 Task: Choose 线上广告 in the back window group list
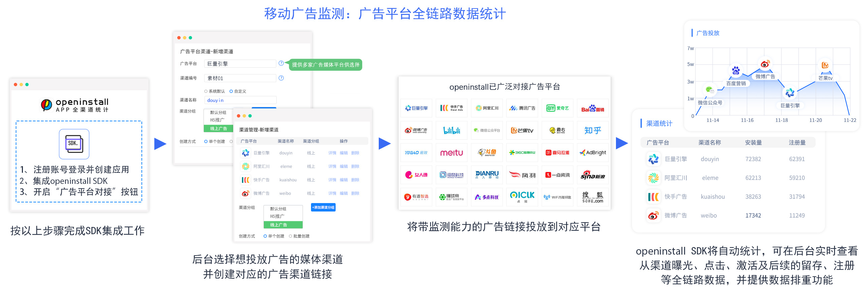(x=218, y=128)
